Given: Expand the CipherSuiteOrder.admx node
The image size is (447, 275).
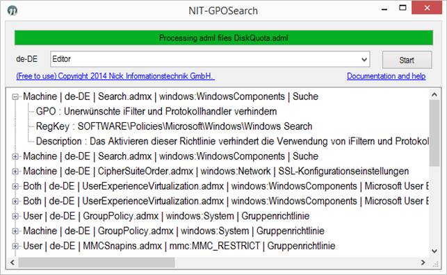Looking at the screenshot, I should [x=15, y=171].
